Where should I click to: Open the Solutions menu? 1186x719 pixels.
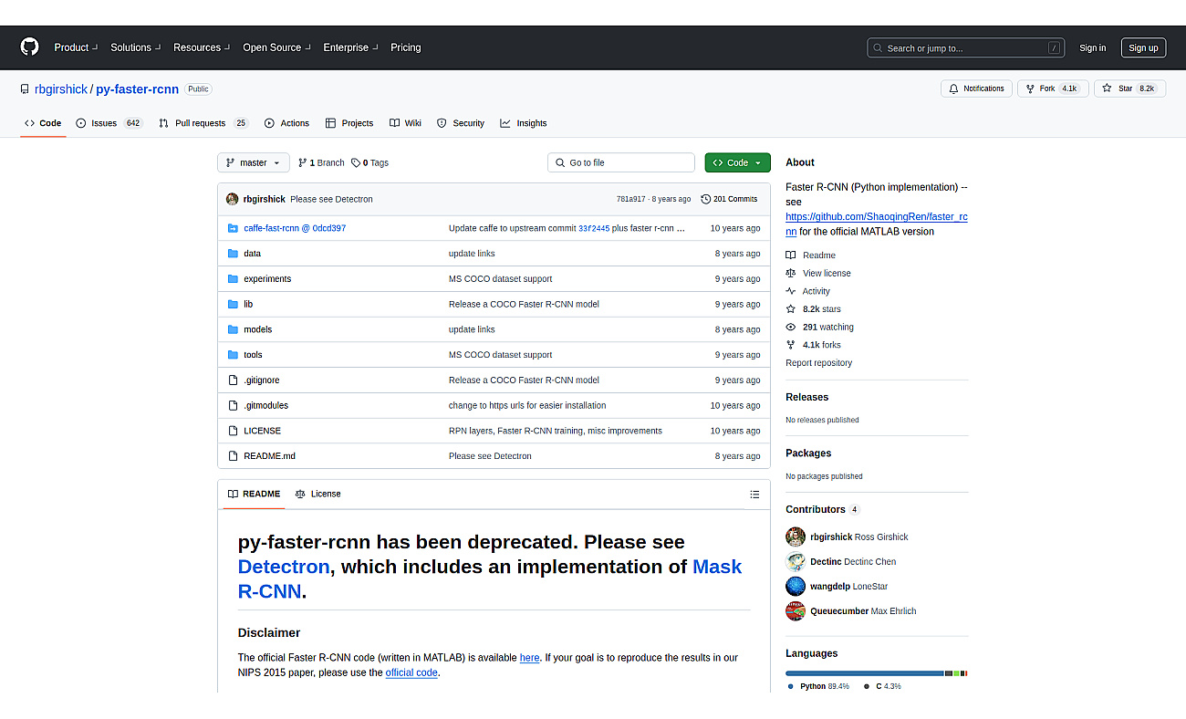[x=136, y=47]
